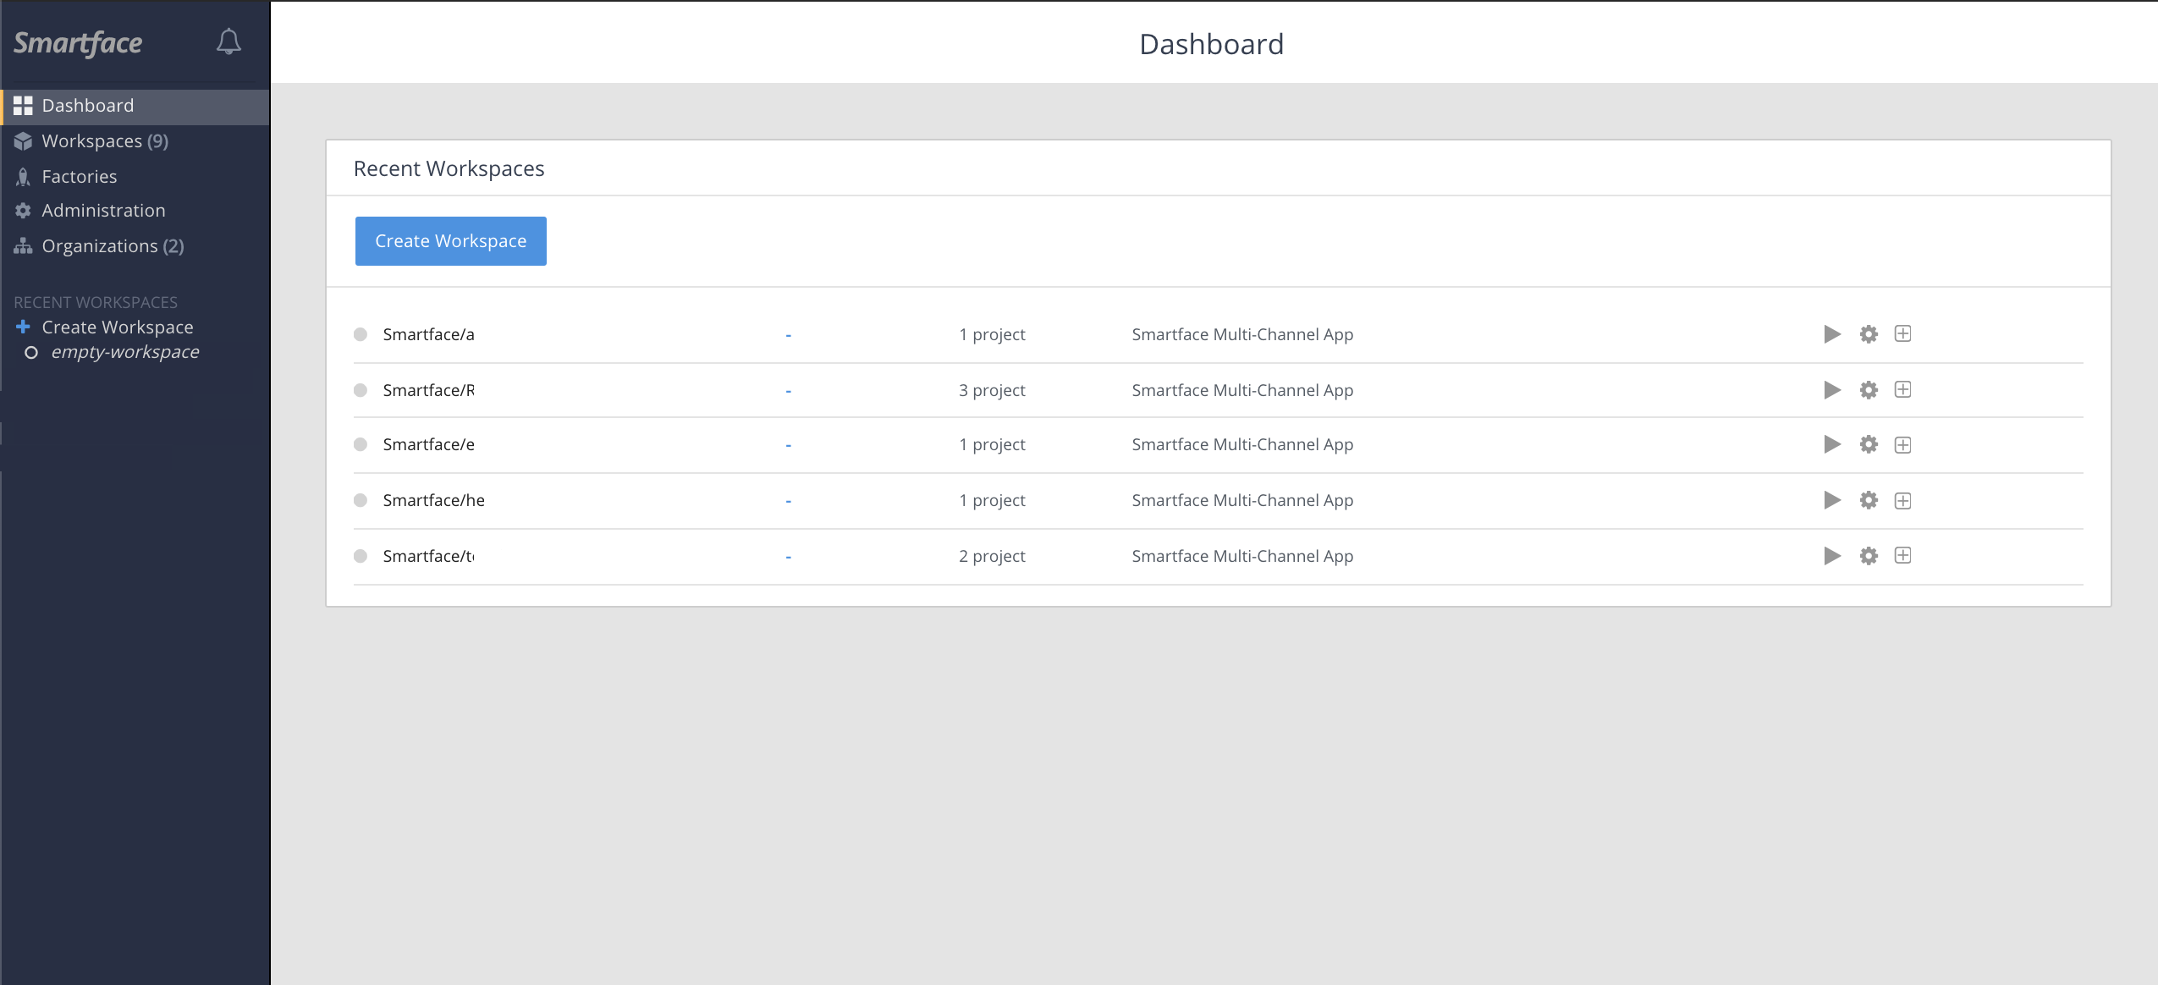Click plus icon on Smartface/he row
Viewport: 2158px width, 985px height.
[1902, 501]
